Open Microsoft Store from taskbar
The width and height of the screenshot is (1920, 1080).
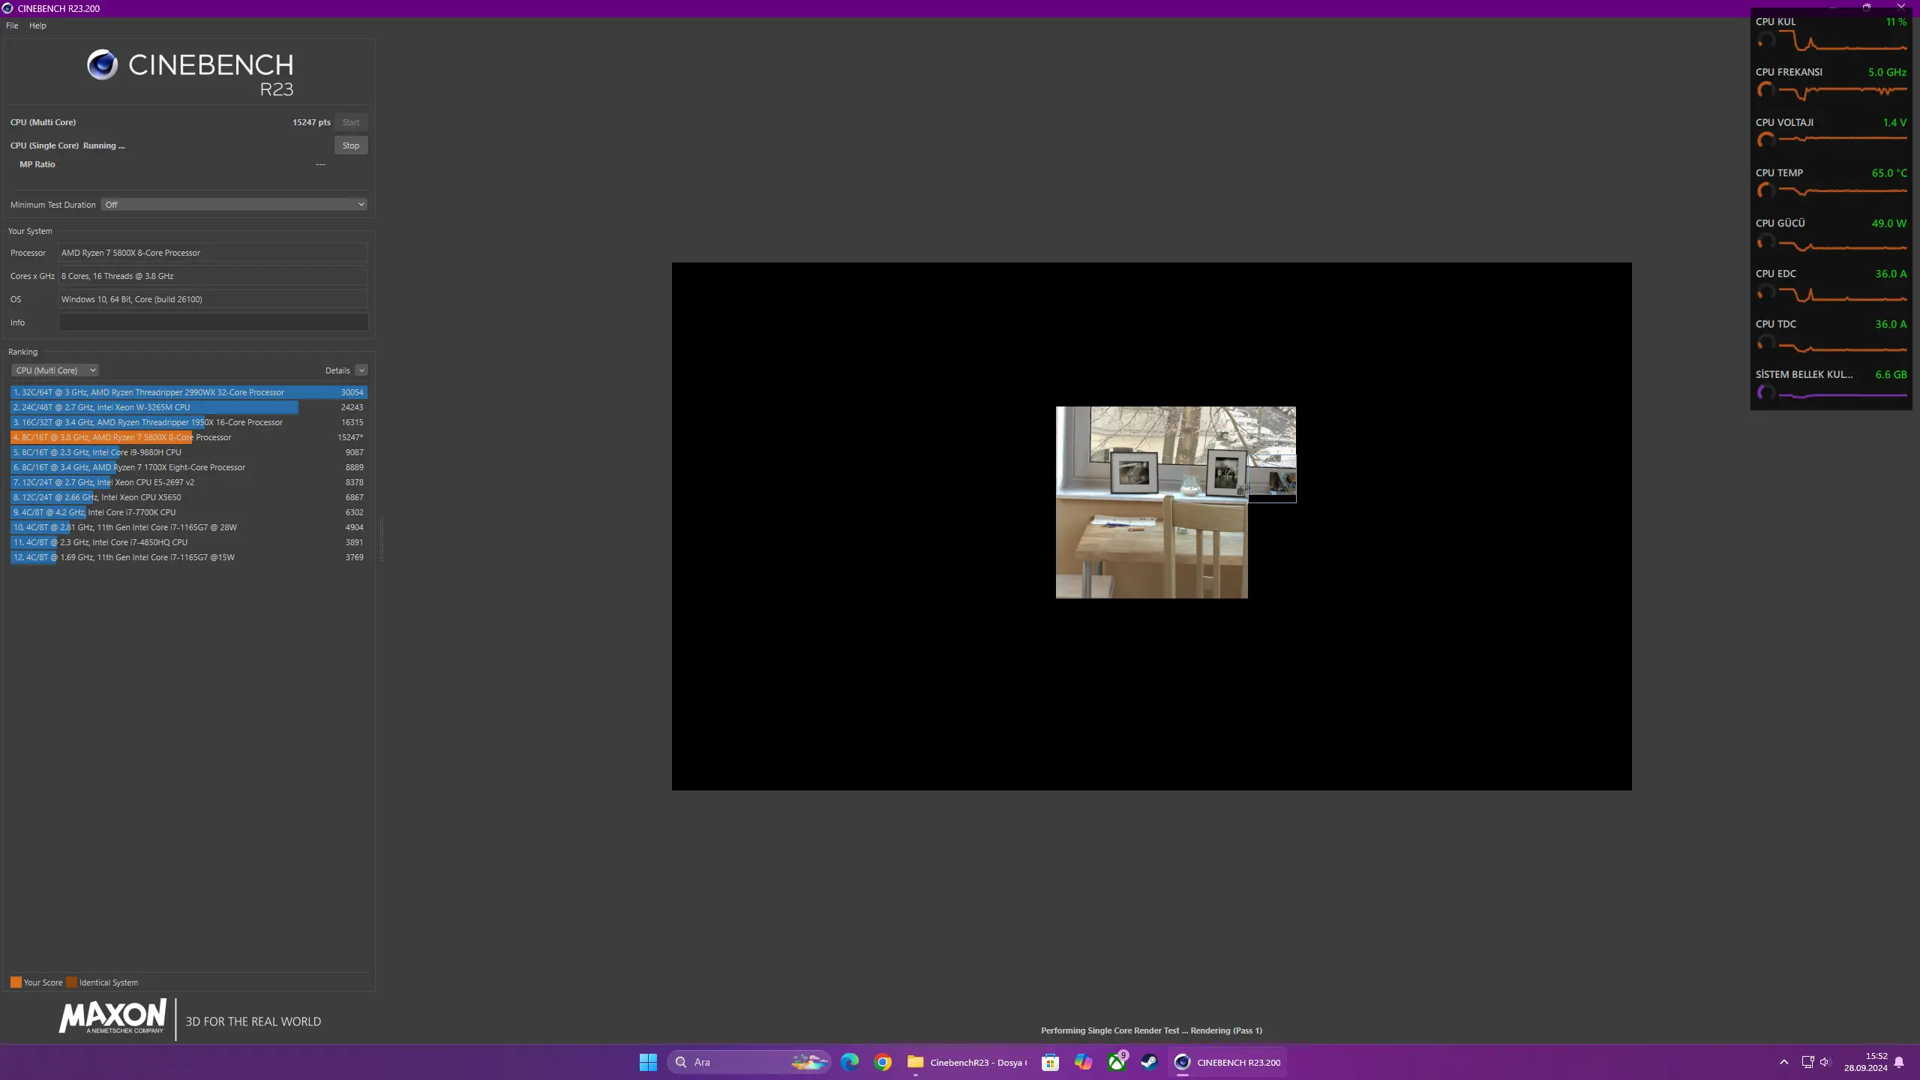(x=1051, y=1062)
